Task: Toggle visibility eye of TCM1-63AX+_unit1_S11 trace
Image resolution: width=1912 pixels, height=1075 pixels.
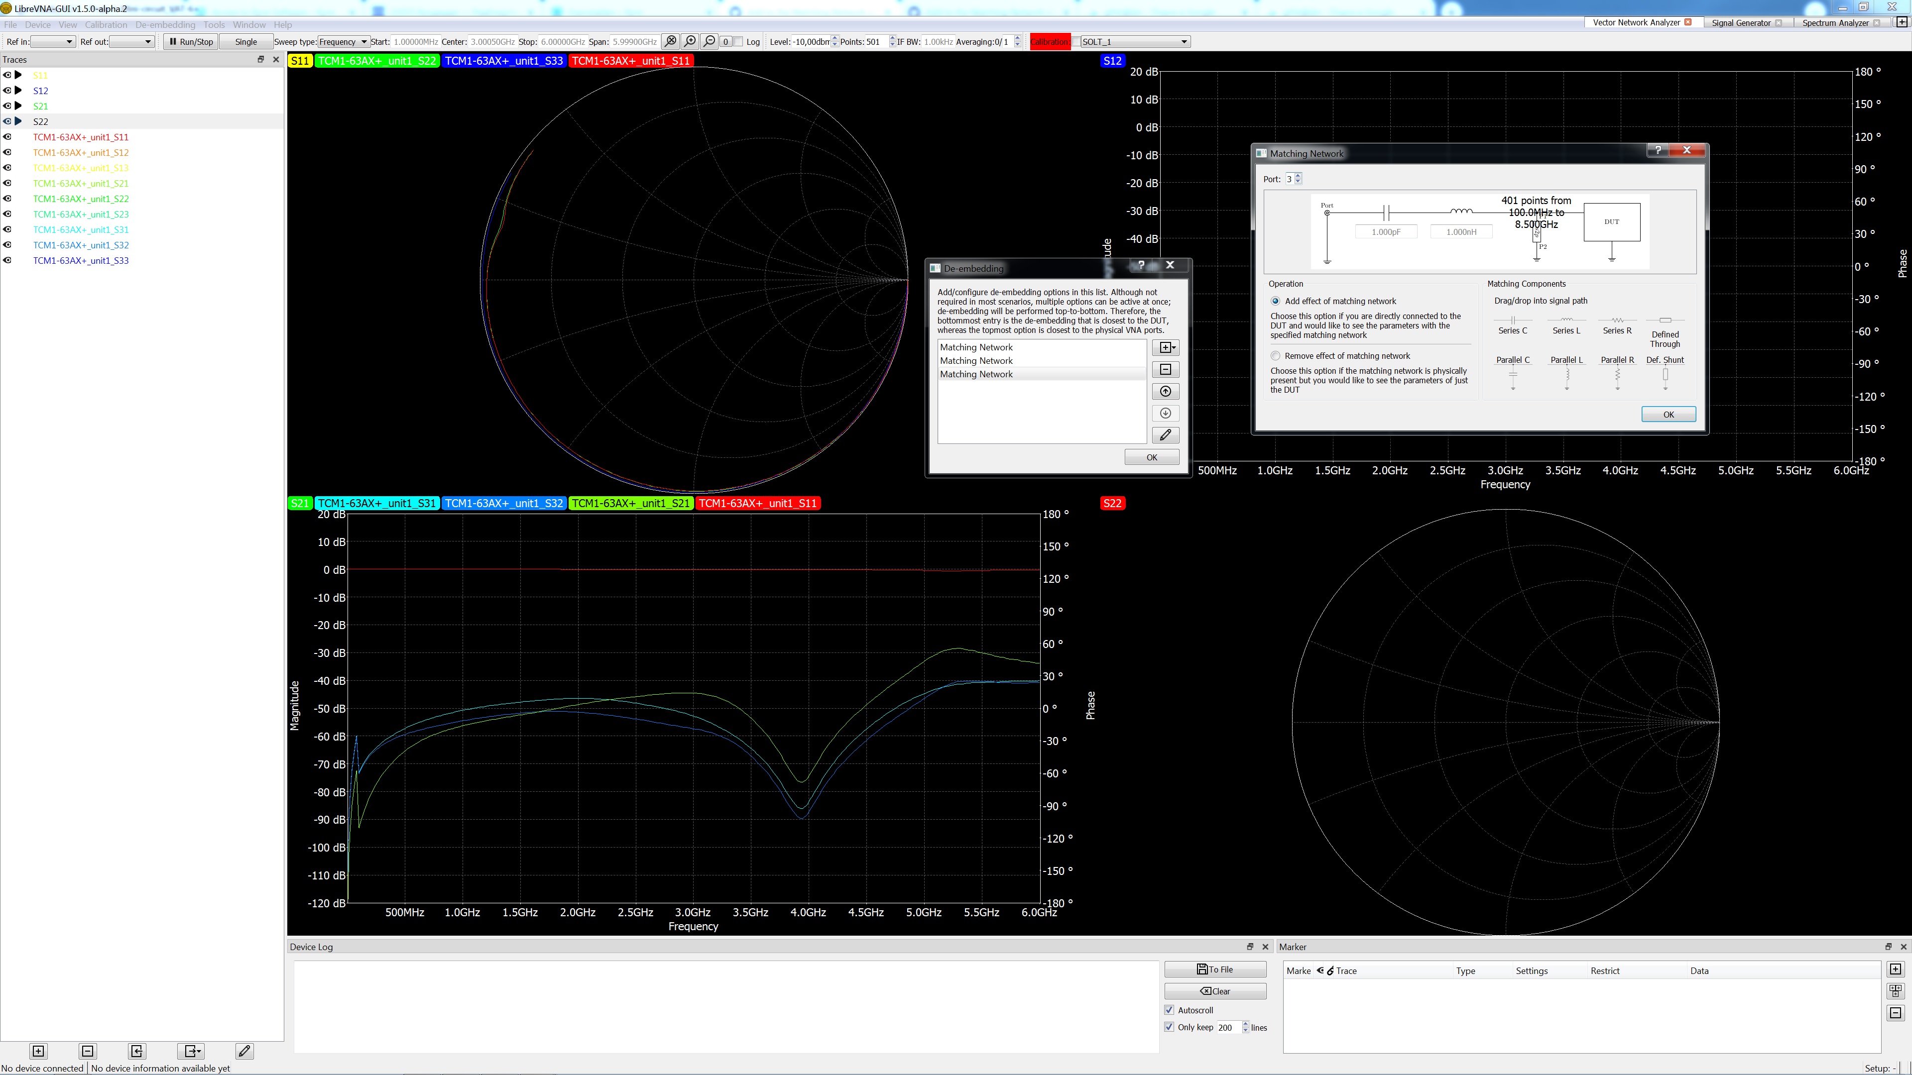Action: point(7,137)
